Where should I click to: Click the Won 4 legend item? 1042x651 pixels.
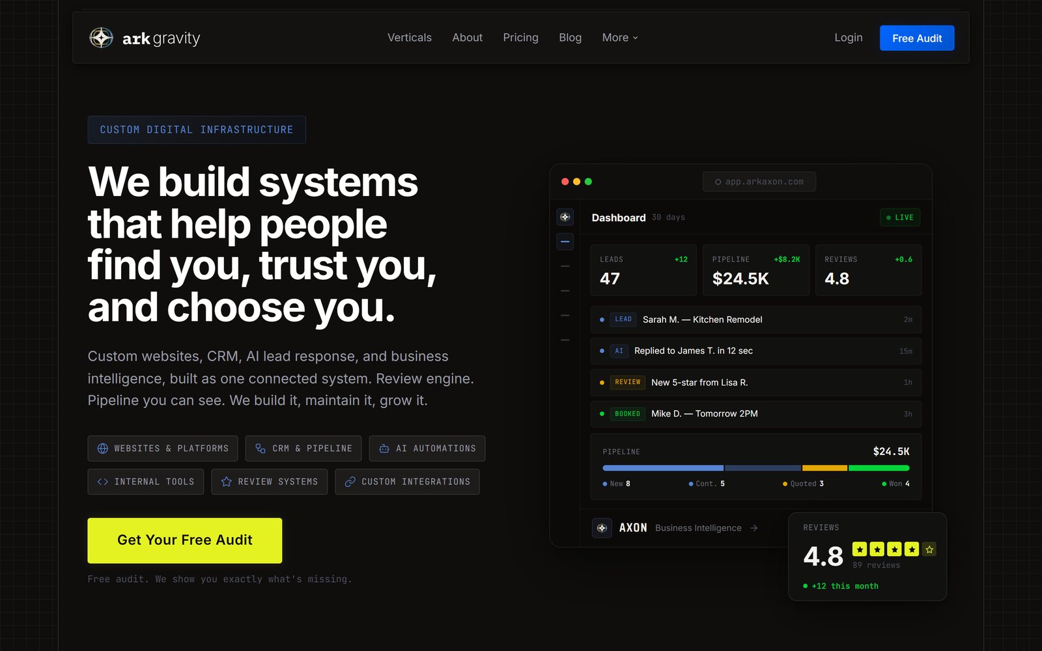(895, 484)
